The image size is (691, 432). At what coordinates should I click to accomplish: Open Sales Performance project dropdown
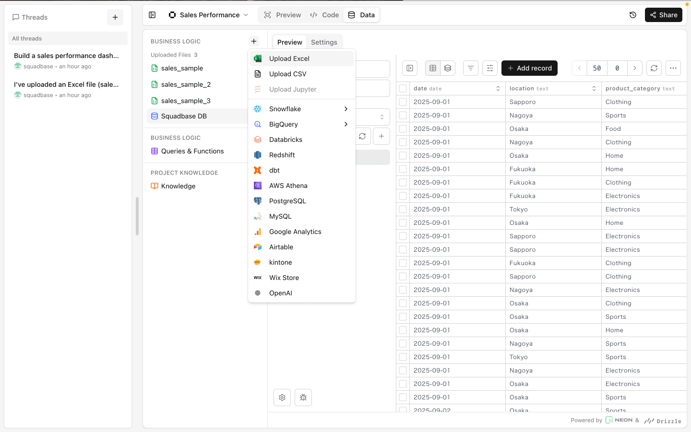209,15
